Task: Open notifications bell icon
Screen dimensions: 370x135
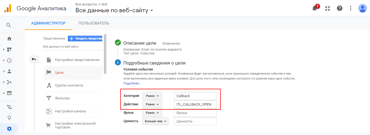Action: 314,8
